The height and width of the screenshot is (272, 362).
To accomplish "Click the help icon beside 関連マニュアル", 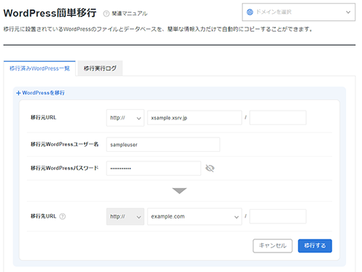I will (106, 14).
